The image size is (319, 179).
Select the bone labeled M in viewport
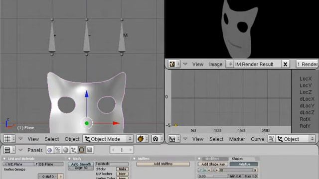pos(122,37)
